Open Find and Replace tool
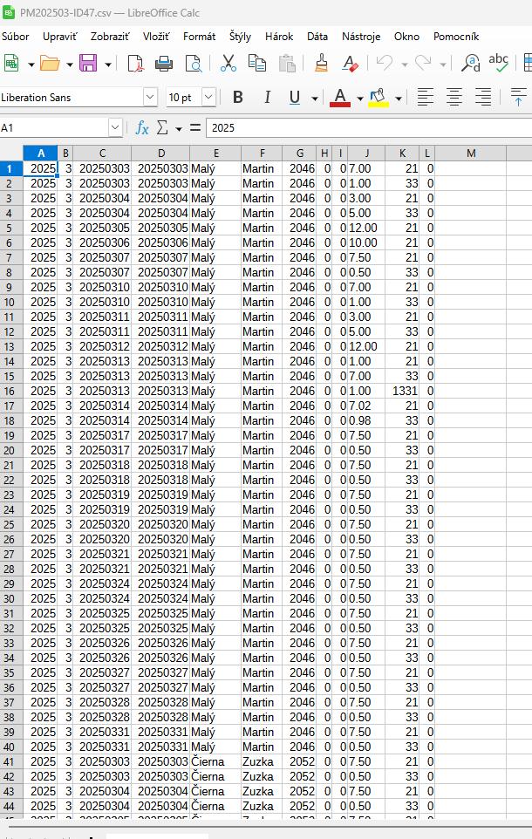The image size is (532, 839). pos(470,63)
